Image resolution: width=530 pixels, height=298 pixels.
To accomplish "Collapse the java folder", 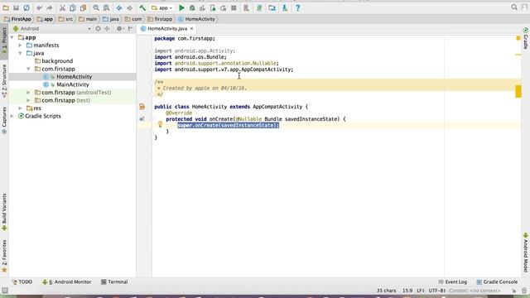I will click(20, 53).
